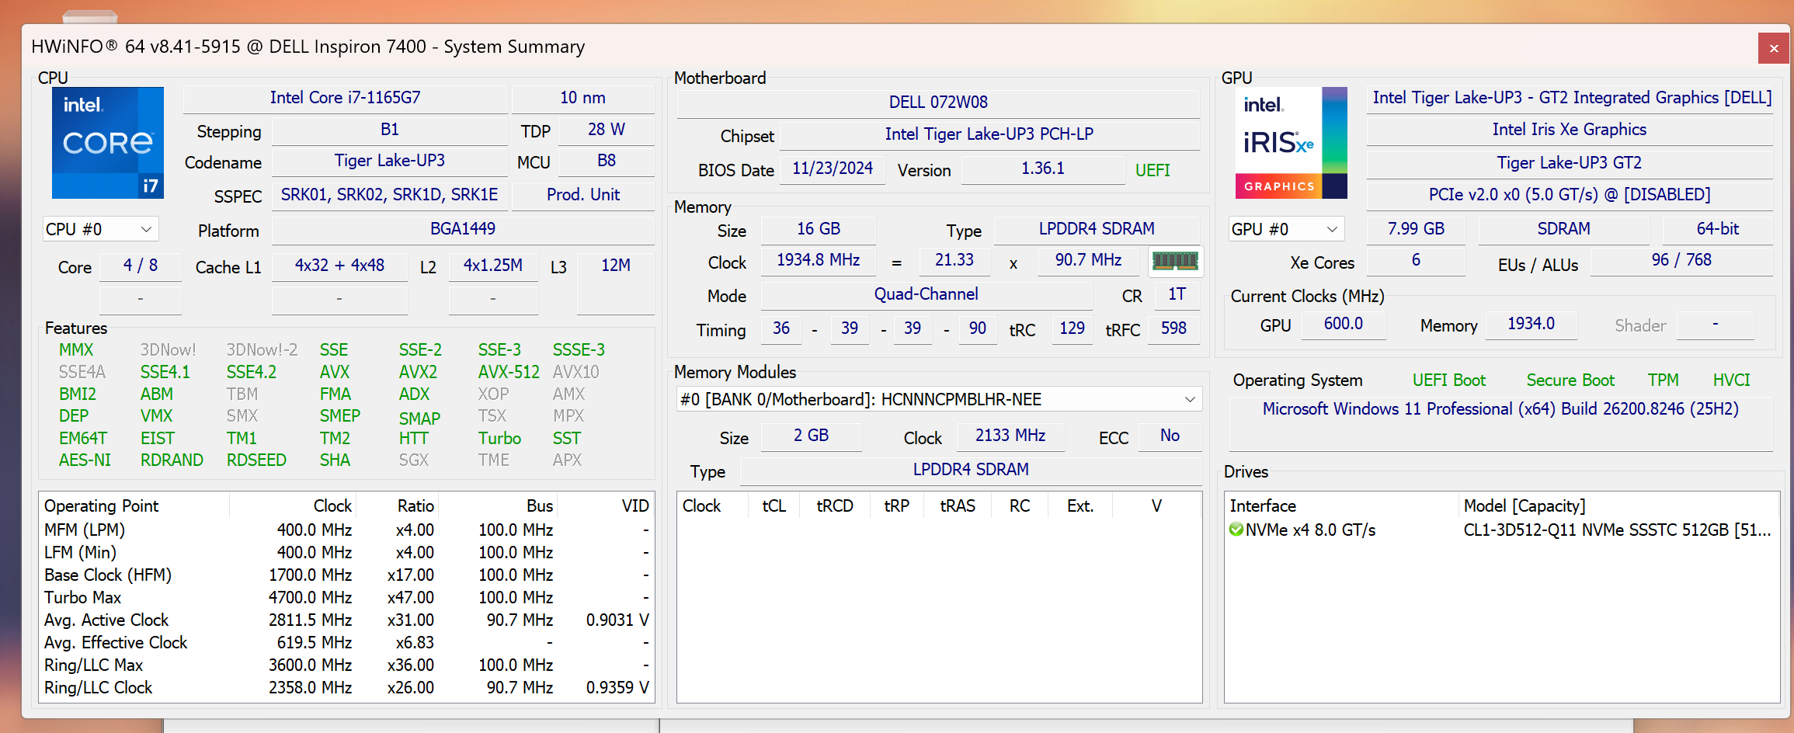Click the Intel Core i7 processor logo
Image resolution: width=1794 pixels, height=733 pixels.
point(108,143)
